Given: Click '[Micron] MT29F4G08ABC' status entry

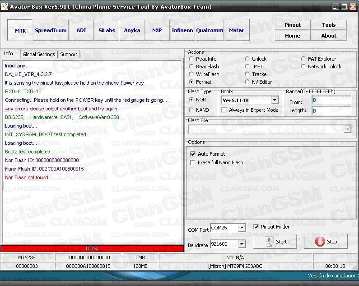Looking at the screenshot, I should pos(235,266).
